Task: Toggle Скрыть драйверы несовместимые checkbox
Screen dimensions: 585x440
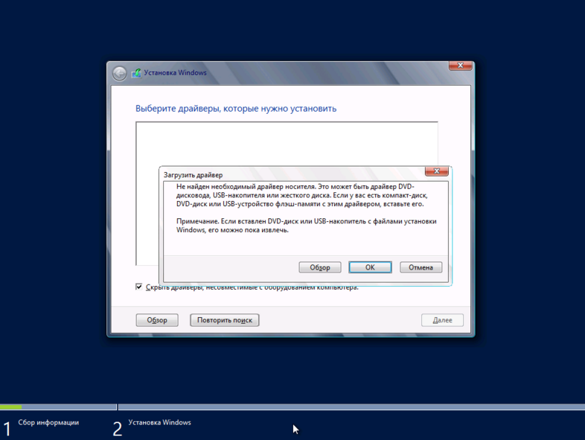Action: 138,287
